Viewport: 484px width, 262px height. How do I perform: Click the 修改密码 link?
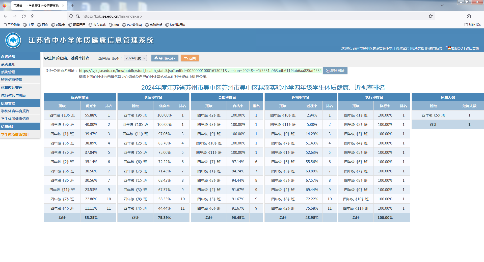(402, 48)
